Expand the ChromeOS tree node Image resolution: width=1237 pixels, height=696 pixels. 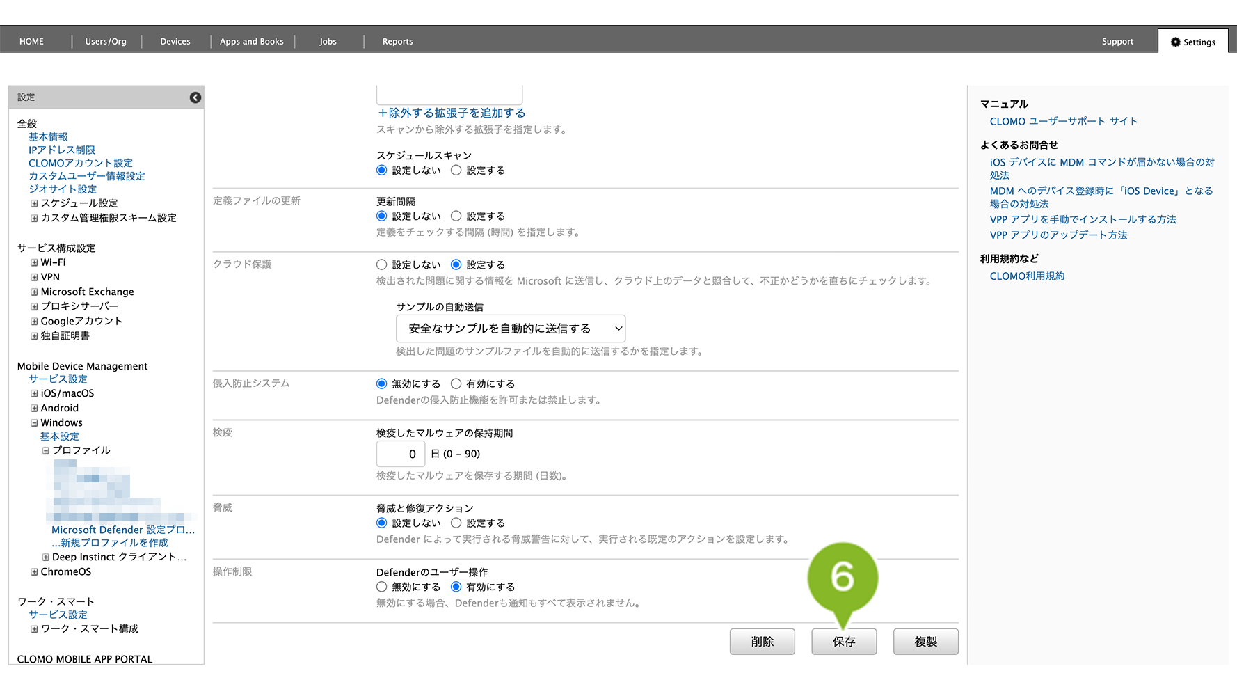pos(34,571)
